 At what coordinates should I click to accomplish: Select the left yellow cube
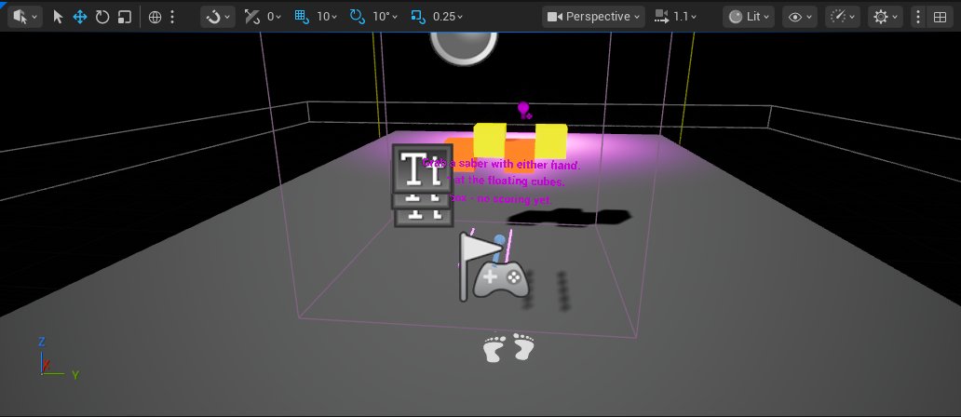(x=490, y=140)
